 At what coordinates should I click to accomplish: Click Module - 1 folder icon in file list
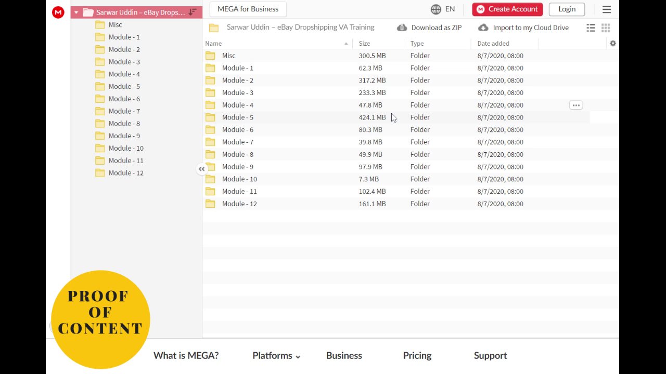click(210, 68)
